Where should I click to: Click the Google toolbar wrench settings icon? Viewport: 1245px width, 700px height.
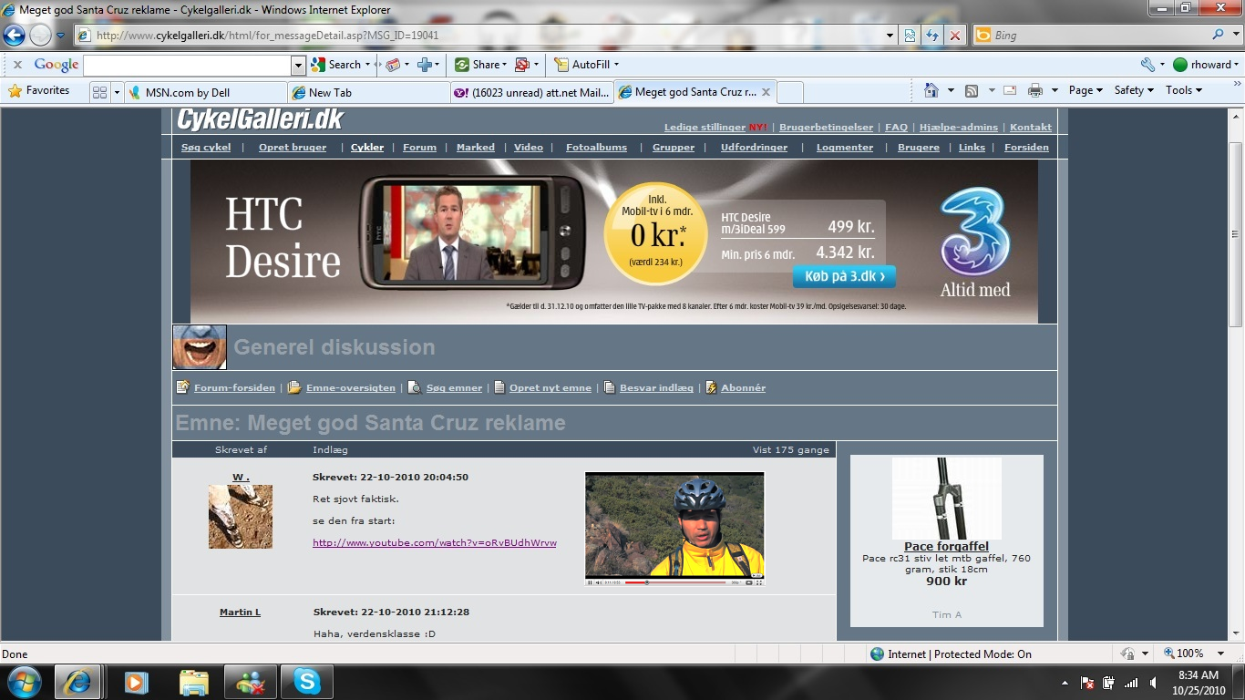pyautogui.click(x=1147, y=65)
